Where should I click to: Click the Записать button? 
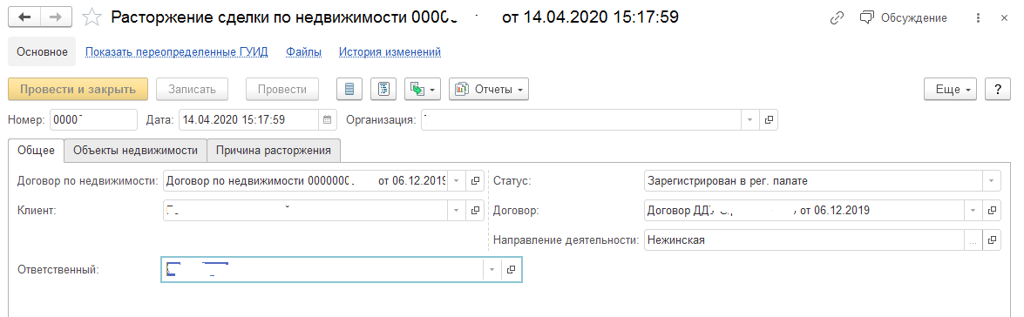[x=192, y=90]
